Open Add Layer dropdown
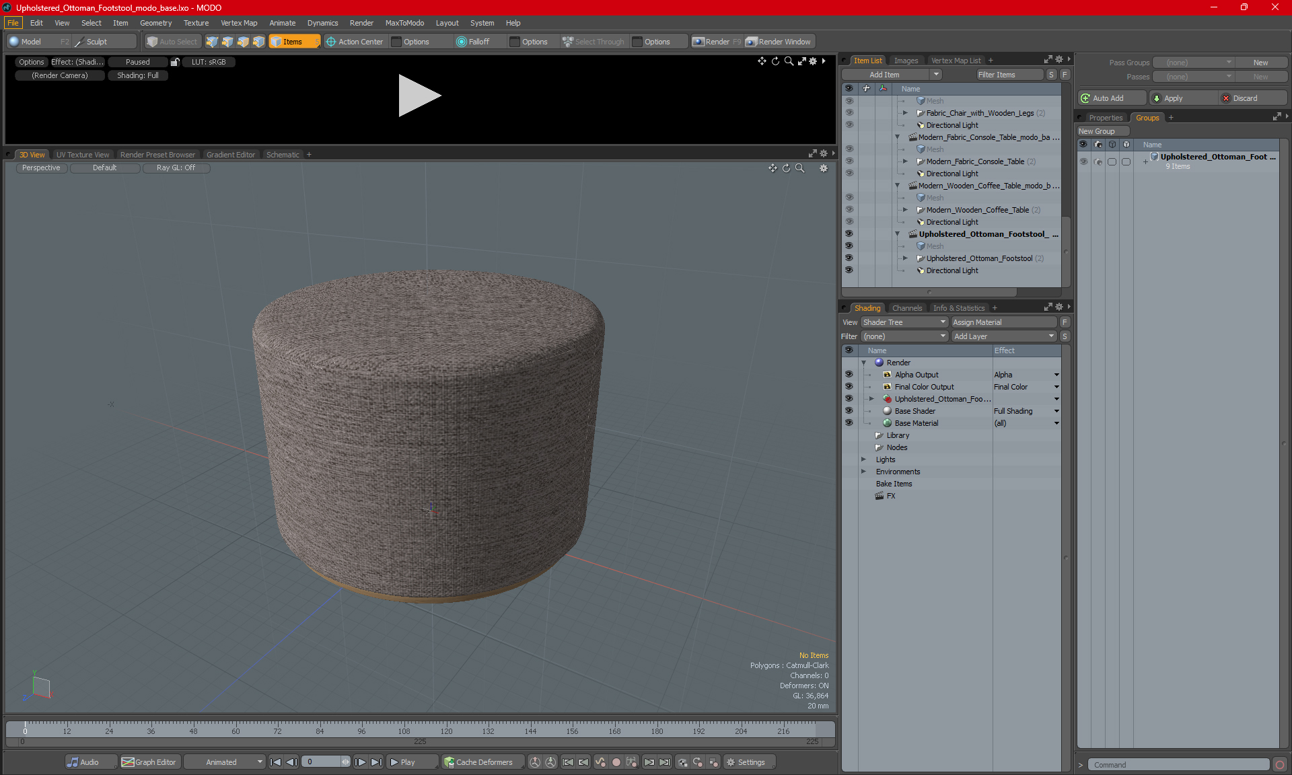The width and height of the screenshot is (1292, 775). point(1004,336)
